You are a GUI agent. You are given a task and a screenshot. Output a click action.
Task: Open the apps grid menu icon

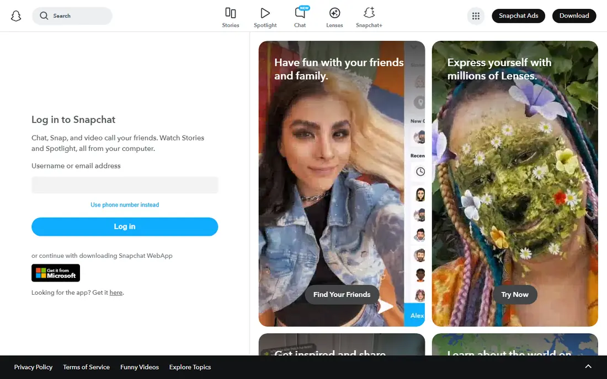click(x=476, y=16)
